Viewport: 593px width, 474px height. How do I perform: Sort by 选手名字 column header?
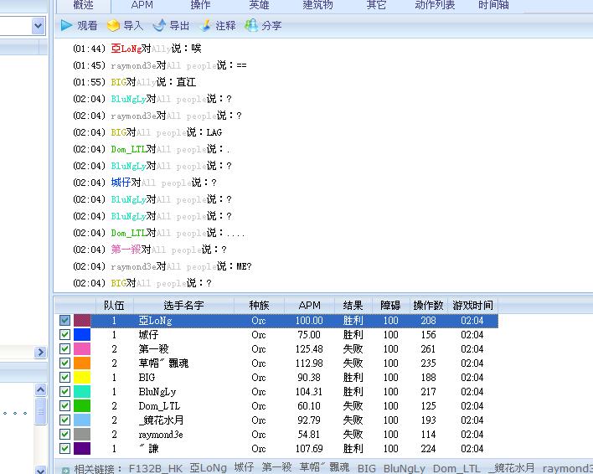[x=183, y=306]
